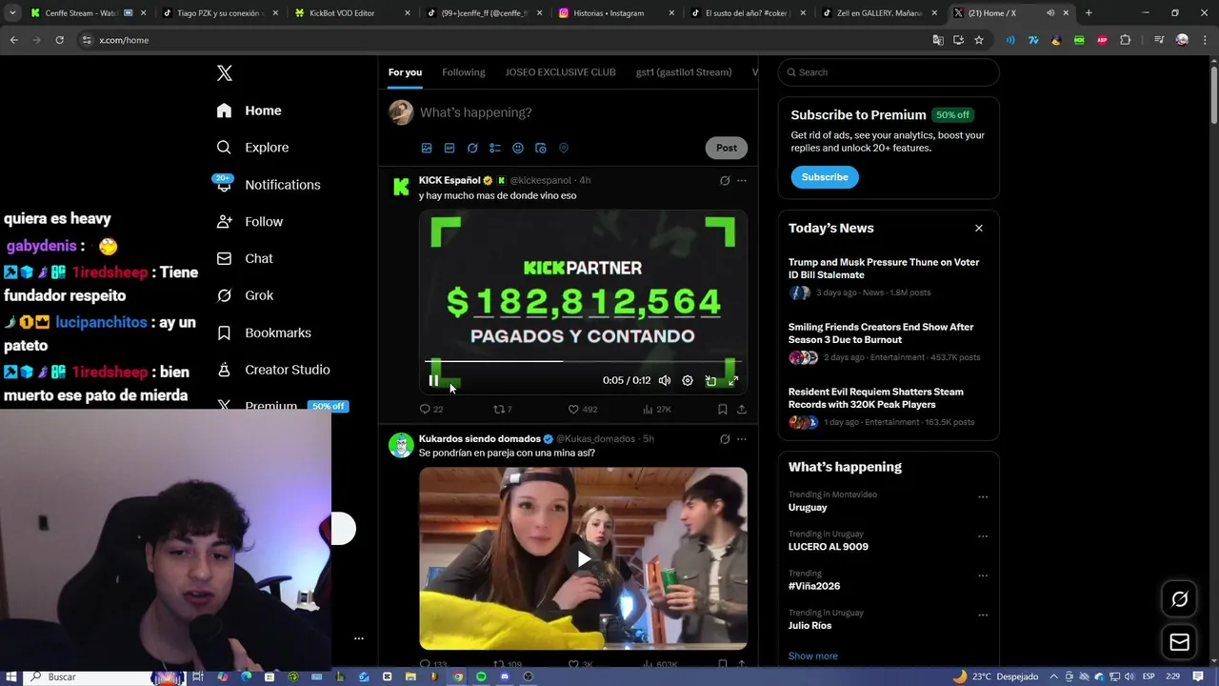This screenshot has height=686, width=1219.
Task: Open Spotify from the taskbar
Action: (481, 676)
